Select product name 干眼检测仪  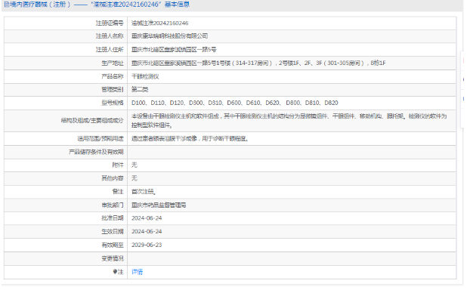[145, 76]
